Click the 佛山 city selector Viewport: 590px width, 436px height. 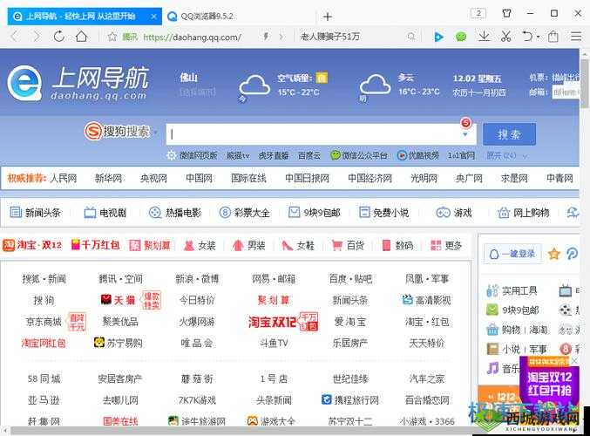click(x=188, y=78)
